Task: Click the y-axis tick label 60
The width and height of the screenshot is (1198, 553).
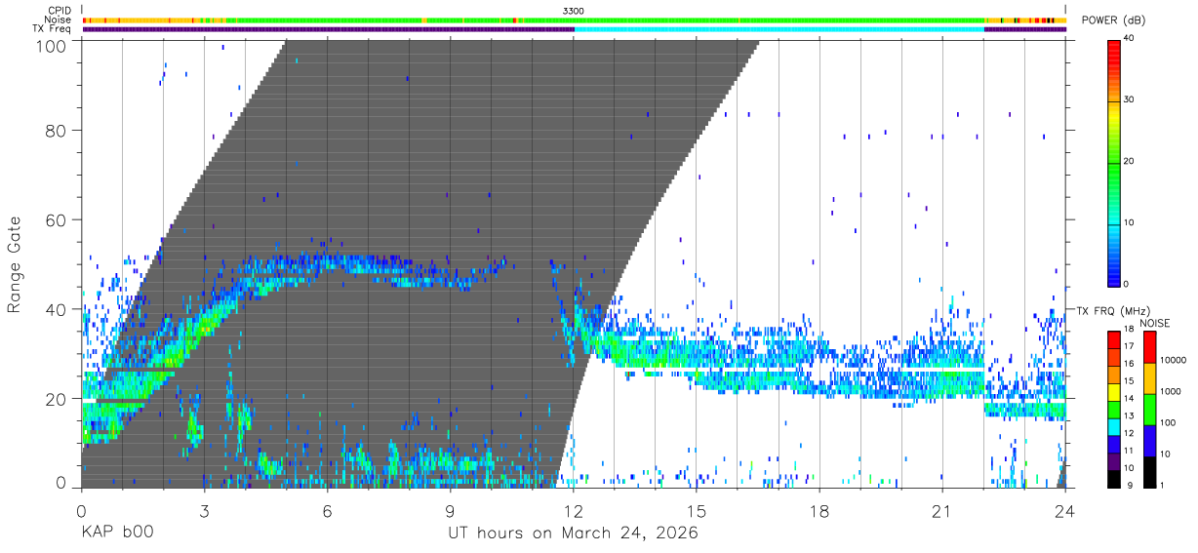Action: (58, 219)
